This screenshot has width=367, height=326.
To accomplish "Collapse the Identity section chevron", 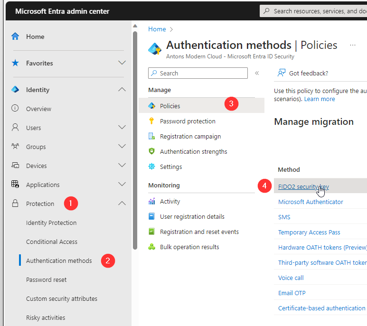I will [122, 89].
